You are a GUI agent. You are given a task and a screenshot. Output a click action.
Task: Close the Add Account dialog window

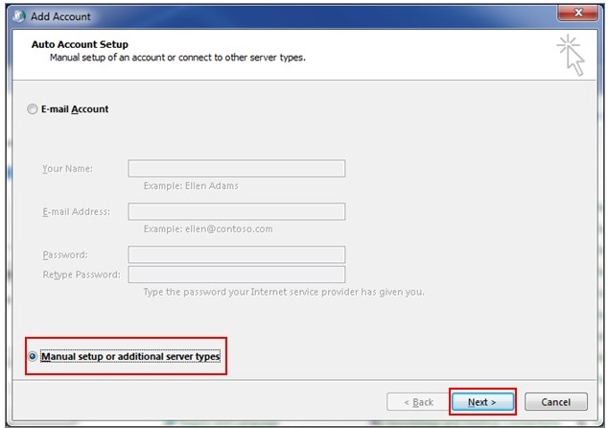(575, 14)
